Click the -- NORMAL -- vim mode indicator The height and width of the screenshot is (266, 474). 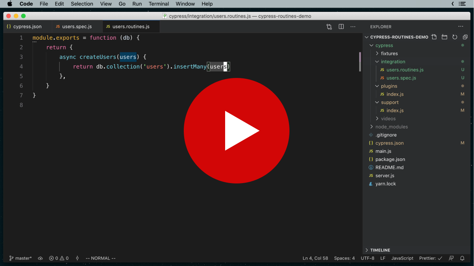(100, 258)
